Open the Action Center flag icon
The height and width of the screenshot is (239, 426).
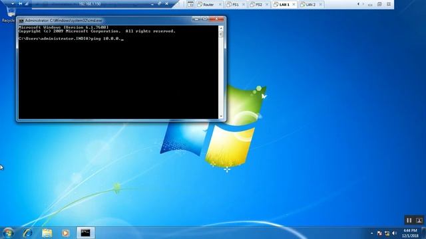coord(379,233)
